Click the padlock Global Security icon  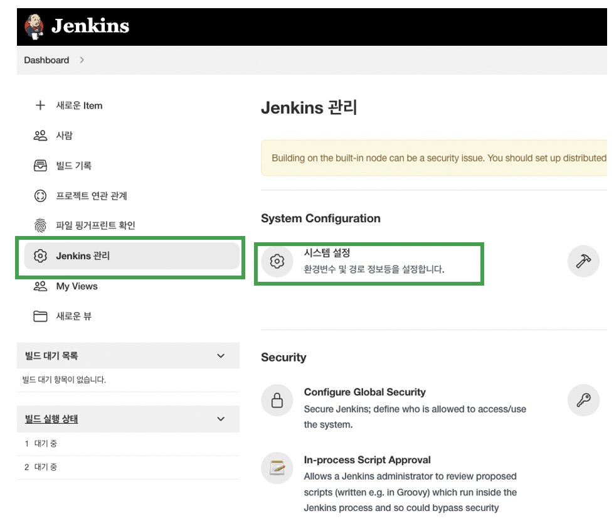coord(277,400)
